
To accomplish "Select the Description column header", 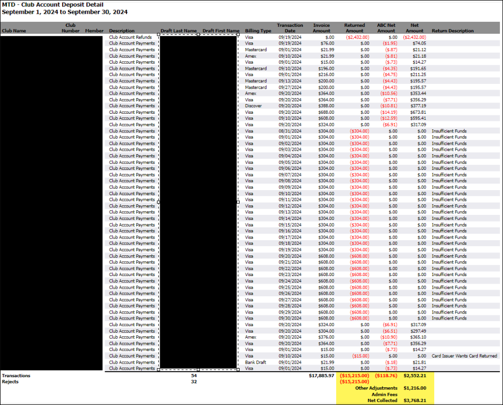I will click(x=122, y=31).
